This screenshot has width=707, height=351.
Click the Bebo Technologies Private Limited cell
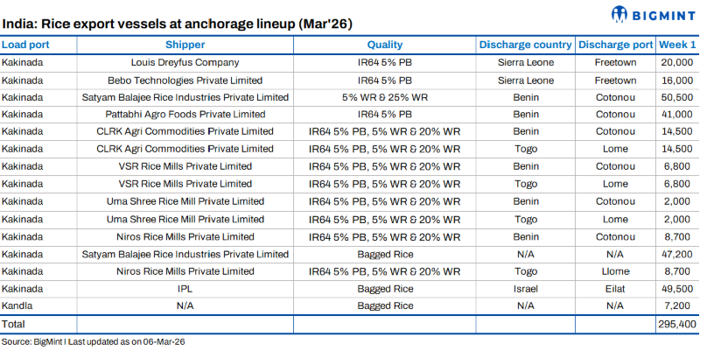[x=185, y=80]
